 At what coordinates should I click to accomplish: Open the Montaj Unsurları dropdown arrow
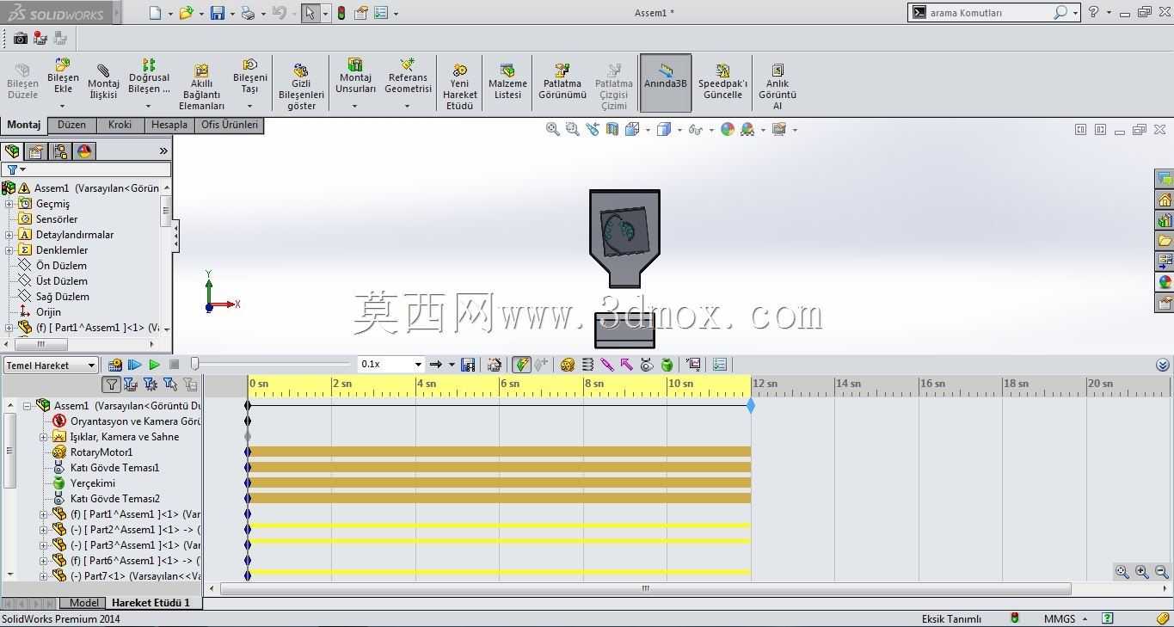tap(355, 107)
